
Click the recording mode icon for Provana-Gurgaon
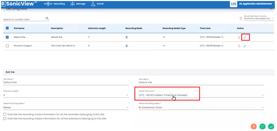[127, 46]
